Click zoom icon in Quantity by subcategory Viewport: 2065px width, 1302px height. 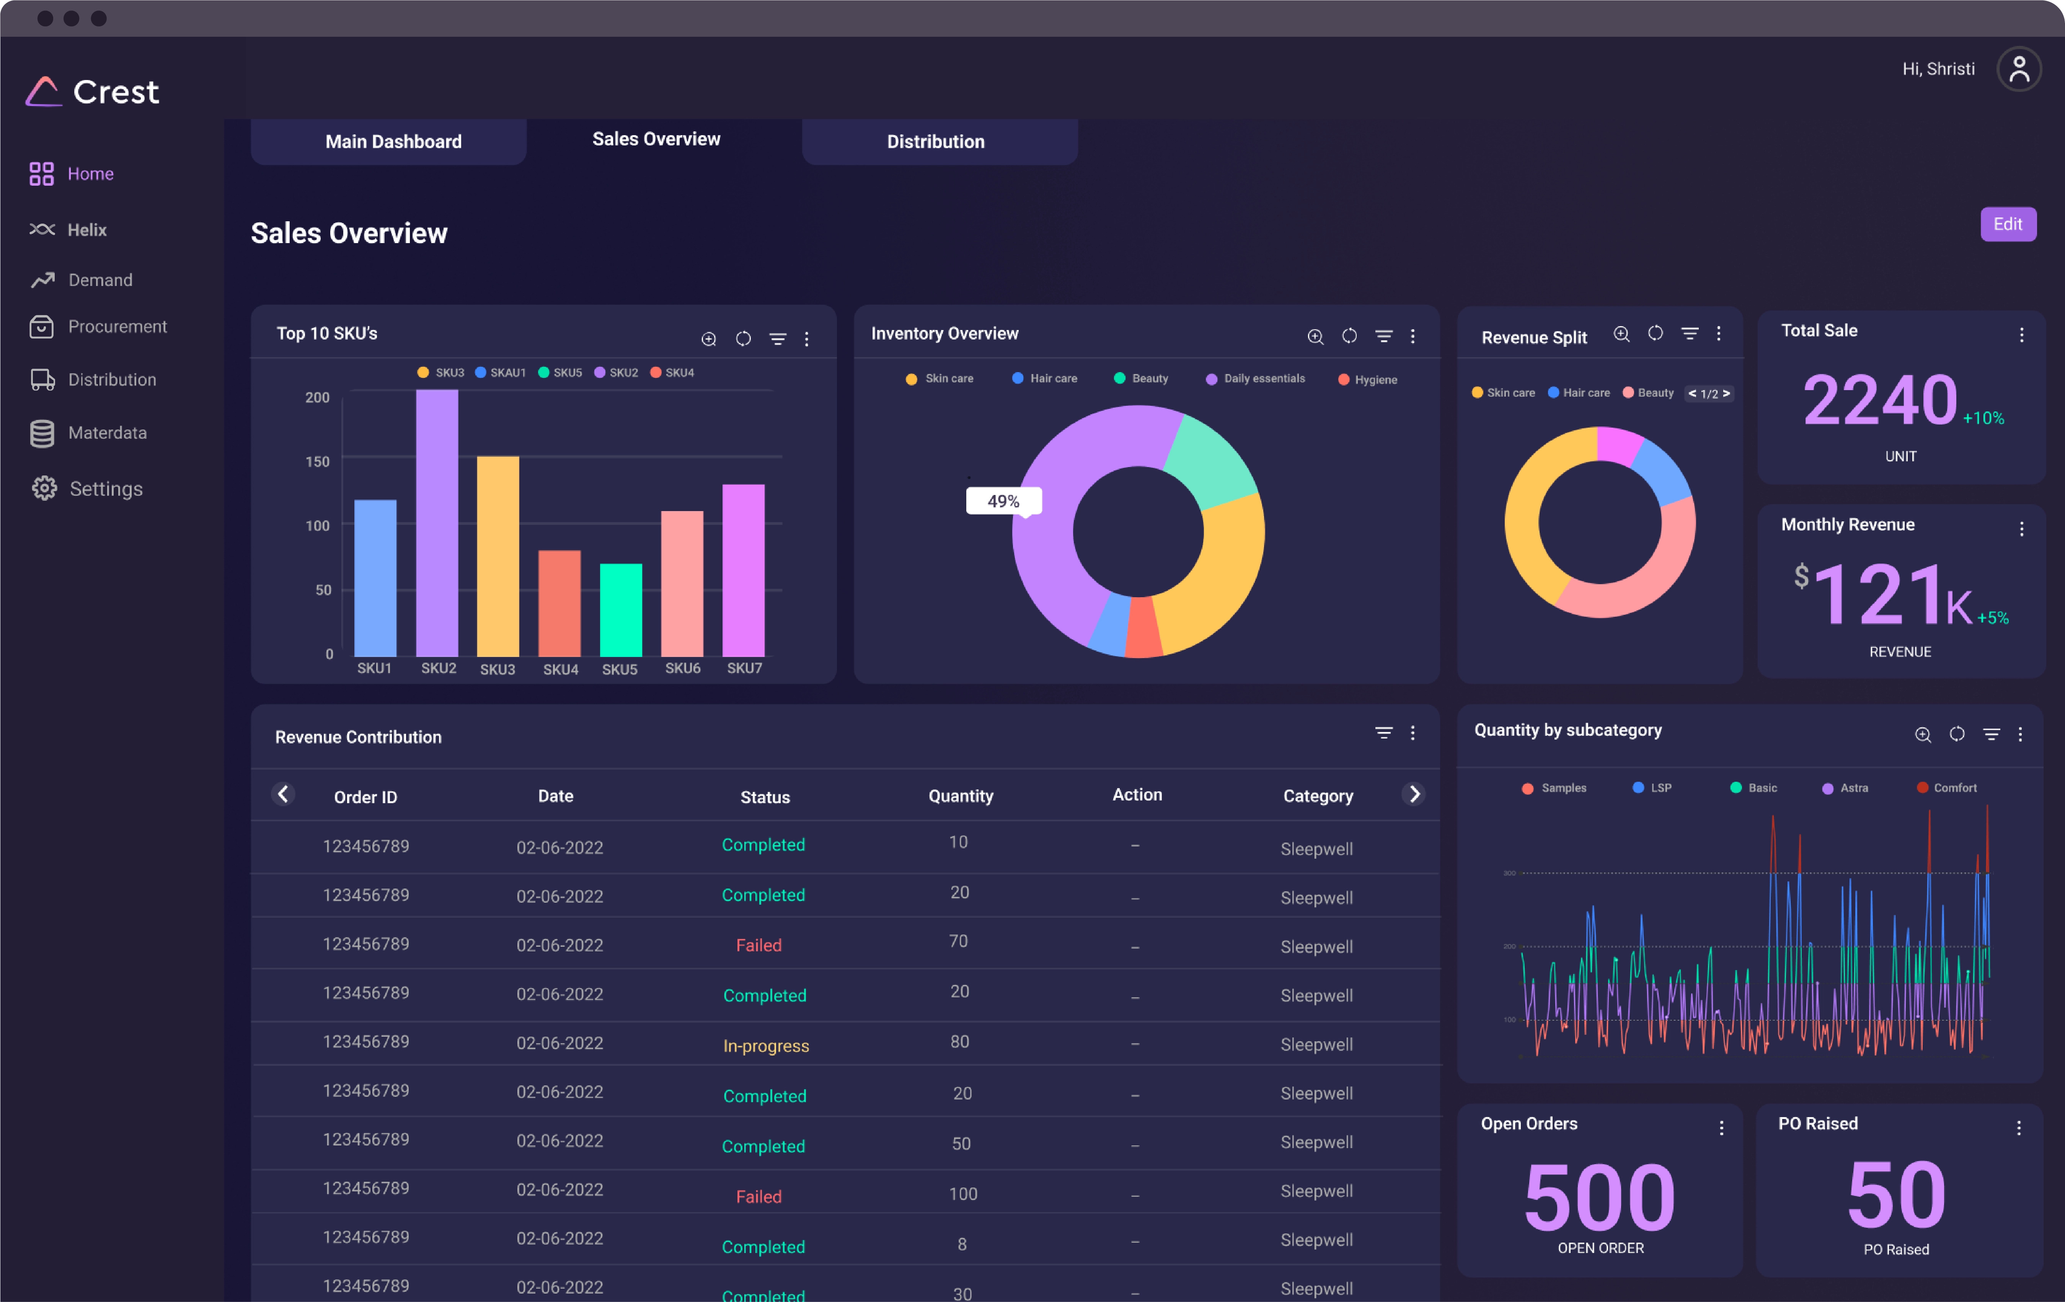[1923, 734]
